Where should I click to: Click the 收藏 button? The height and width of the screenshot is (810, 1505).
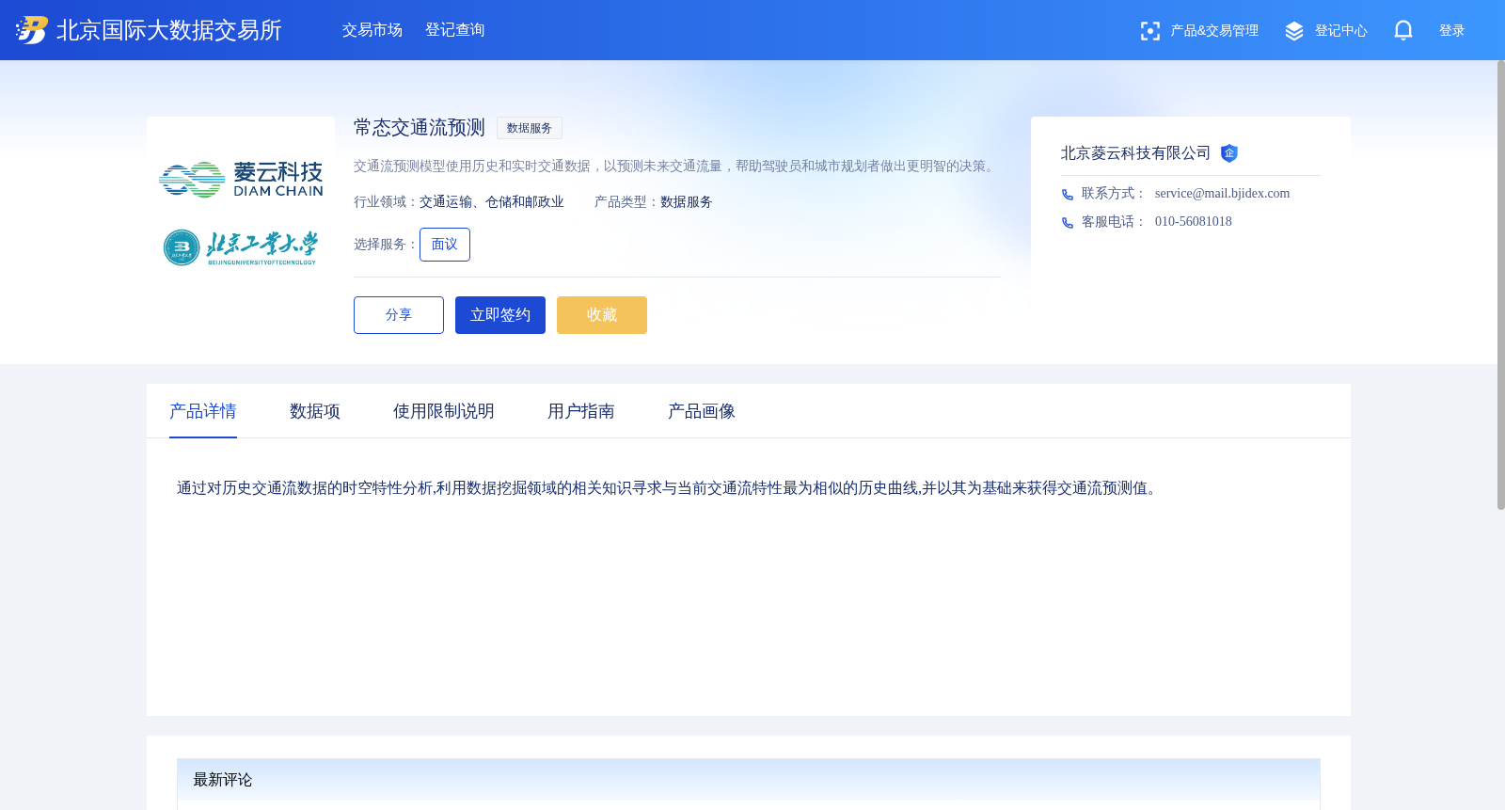[602, 315]
